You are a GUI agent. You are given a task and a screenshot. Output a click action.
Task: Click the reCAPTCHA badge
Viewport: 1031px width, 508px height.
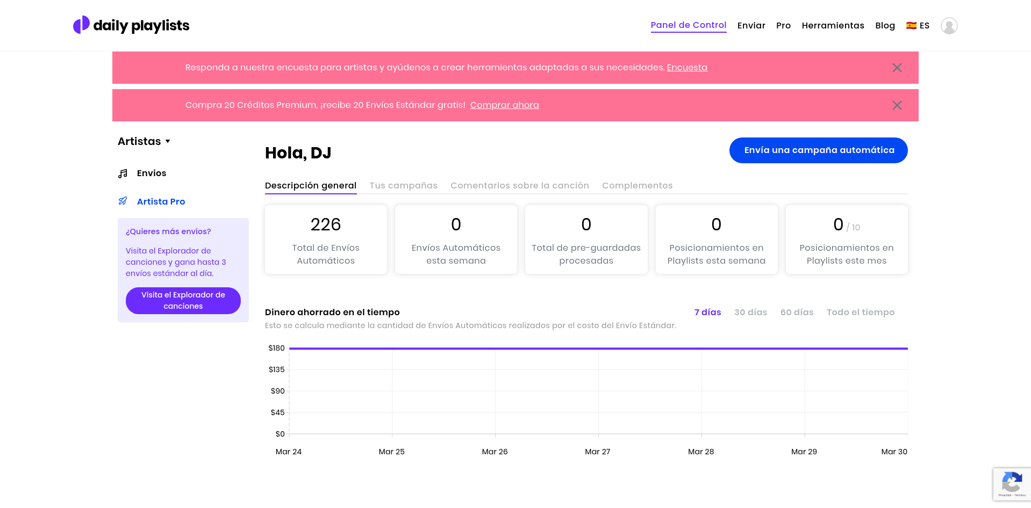pos(1012,484)
